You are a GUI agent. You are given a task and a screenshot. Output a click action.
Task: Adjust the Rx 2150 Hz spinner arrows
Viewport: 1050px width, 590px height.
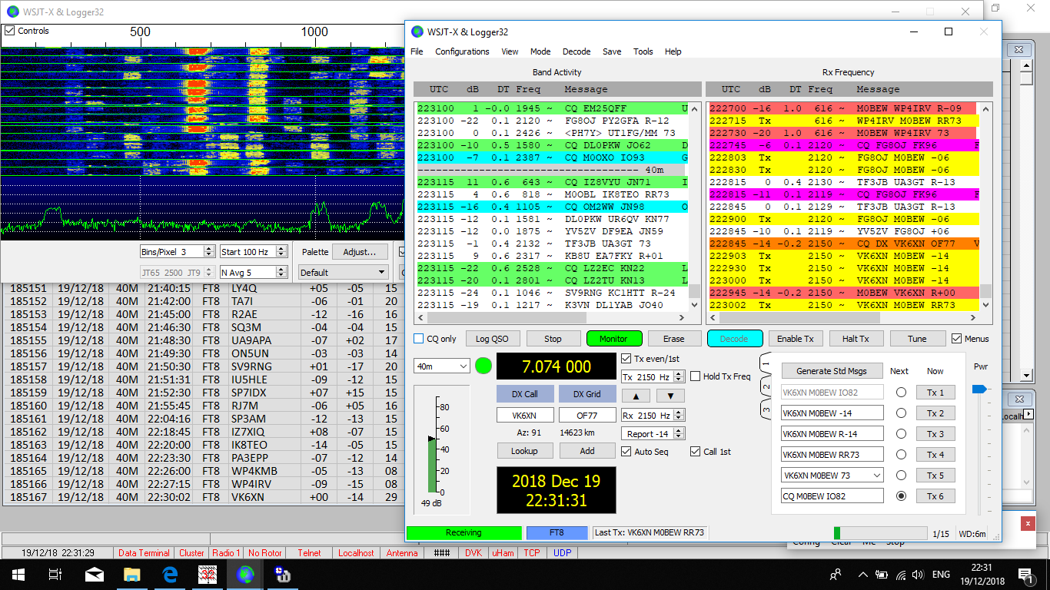tap(680, 415)
